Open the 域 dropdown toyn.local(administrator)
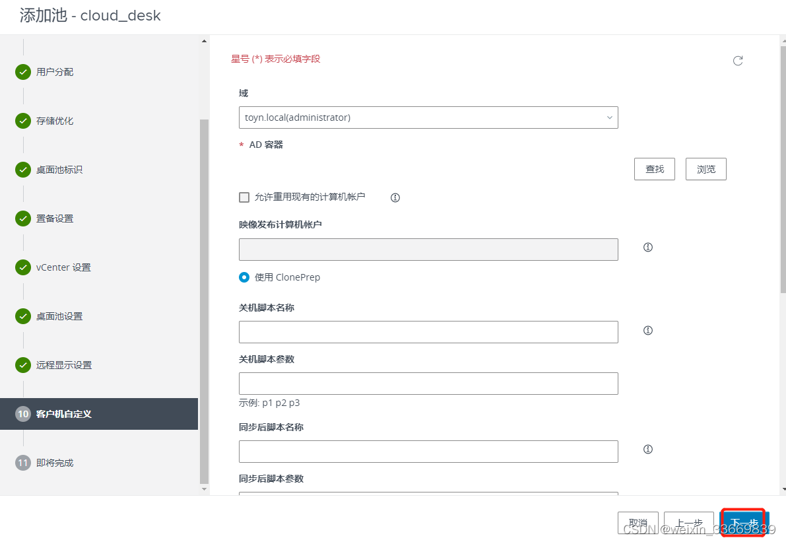This screenshot has height=542, width=786. [x=428, y=118]
